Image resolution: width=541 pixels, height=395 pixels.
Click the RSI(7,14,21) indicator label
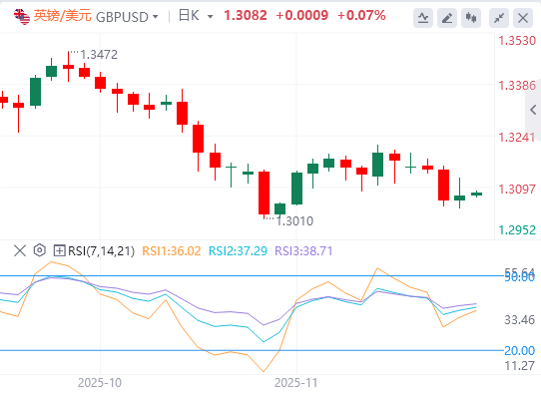coord(101,251)
